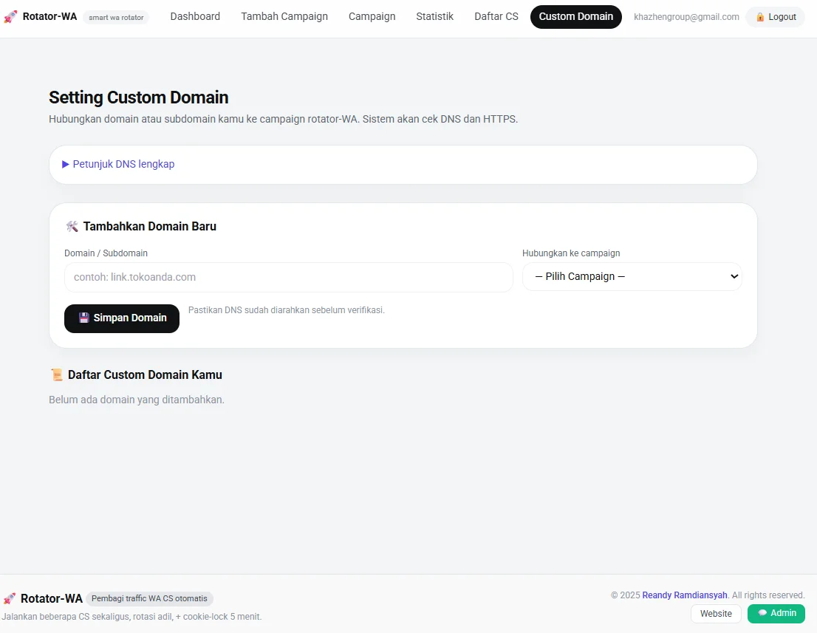The height and width of the screenshot is (633, 817).
Task: Navigate to the Statistik page
Action: tap(434, 16)
